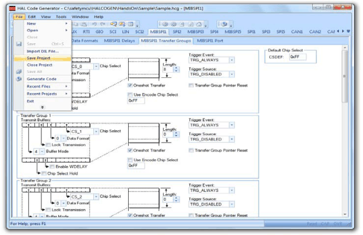
Task: Check Lock Transmission in Transfer Group 2
Action: (48, 210)
